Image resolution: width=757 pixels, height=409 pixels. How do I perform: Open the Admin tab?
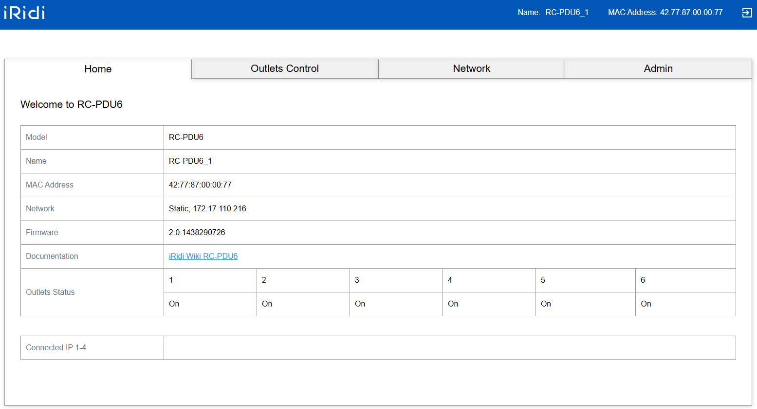click(658, 68)
